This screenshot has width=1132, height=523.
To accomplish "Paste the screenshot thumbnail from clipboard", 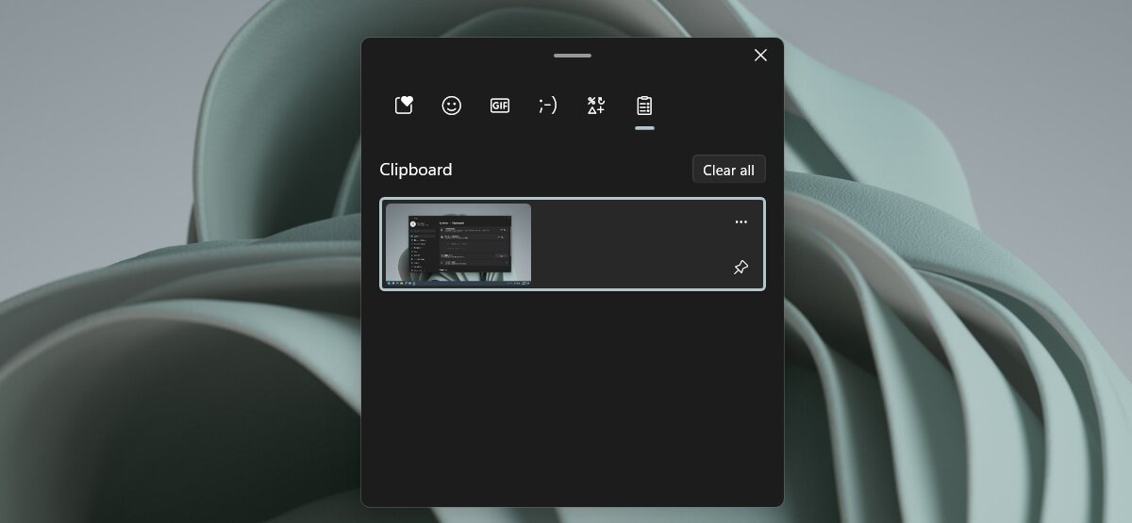I will [458, 244].
